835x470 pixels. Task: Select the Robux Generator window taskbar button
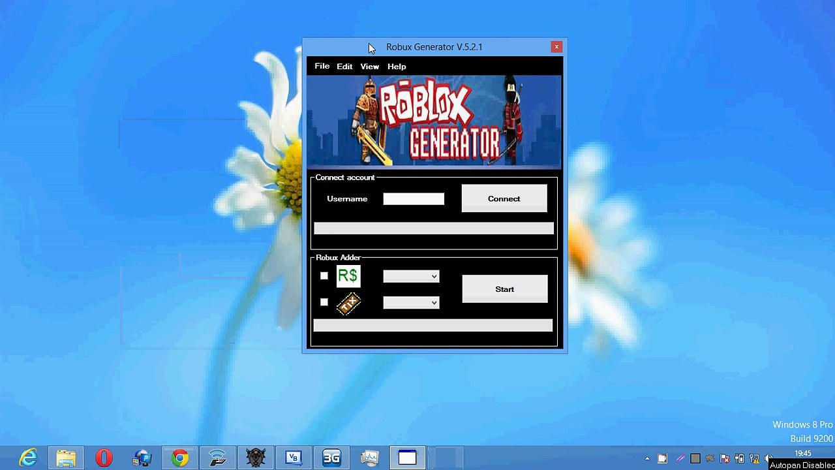coord(407,458)
